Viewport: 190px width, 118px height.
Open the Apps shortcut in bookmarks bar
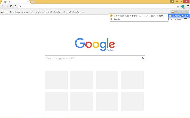(5, 12)
